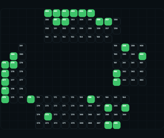Click seat 368
Viewport: 164px width, 138px height.
91,117
